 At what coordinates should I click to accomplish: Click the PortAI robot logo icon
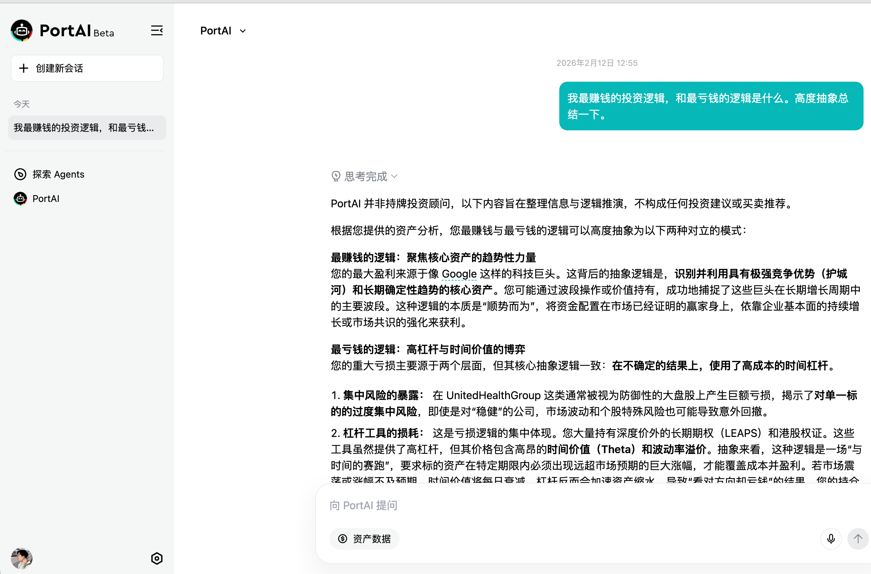(x=22, y=31)
